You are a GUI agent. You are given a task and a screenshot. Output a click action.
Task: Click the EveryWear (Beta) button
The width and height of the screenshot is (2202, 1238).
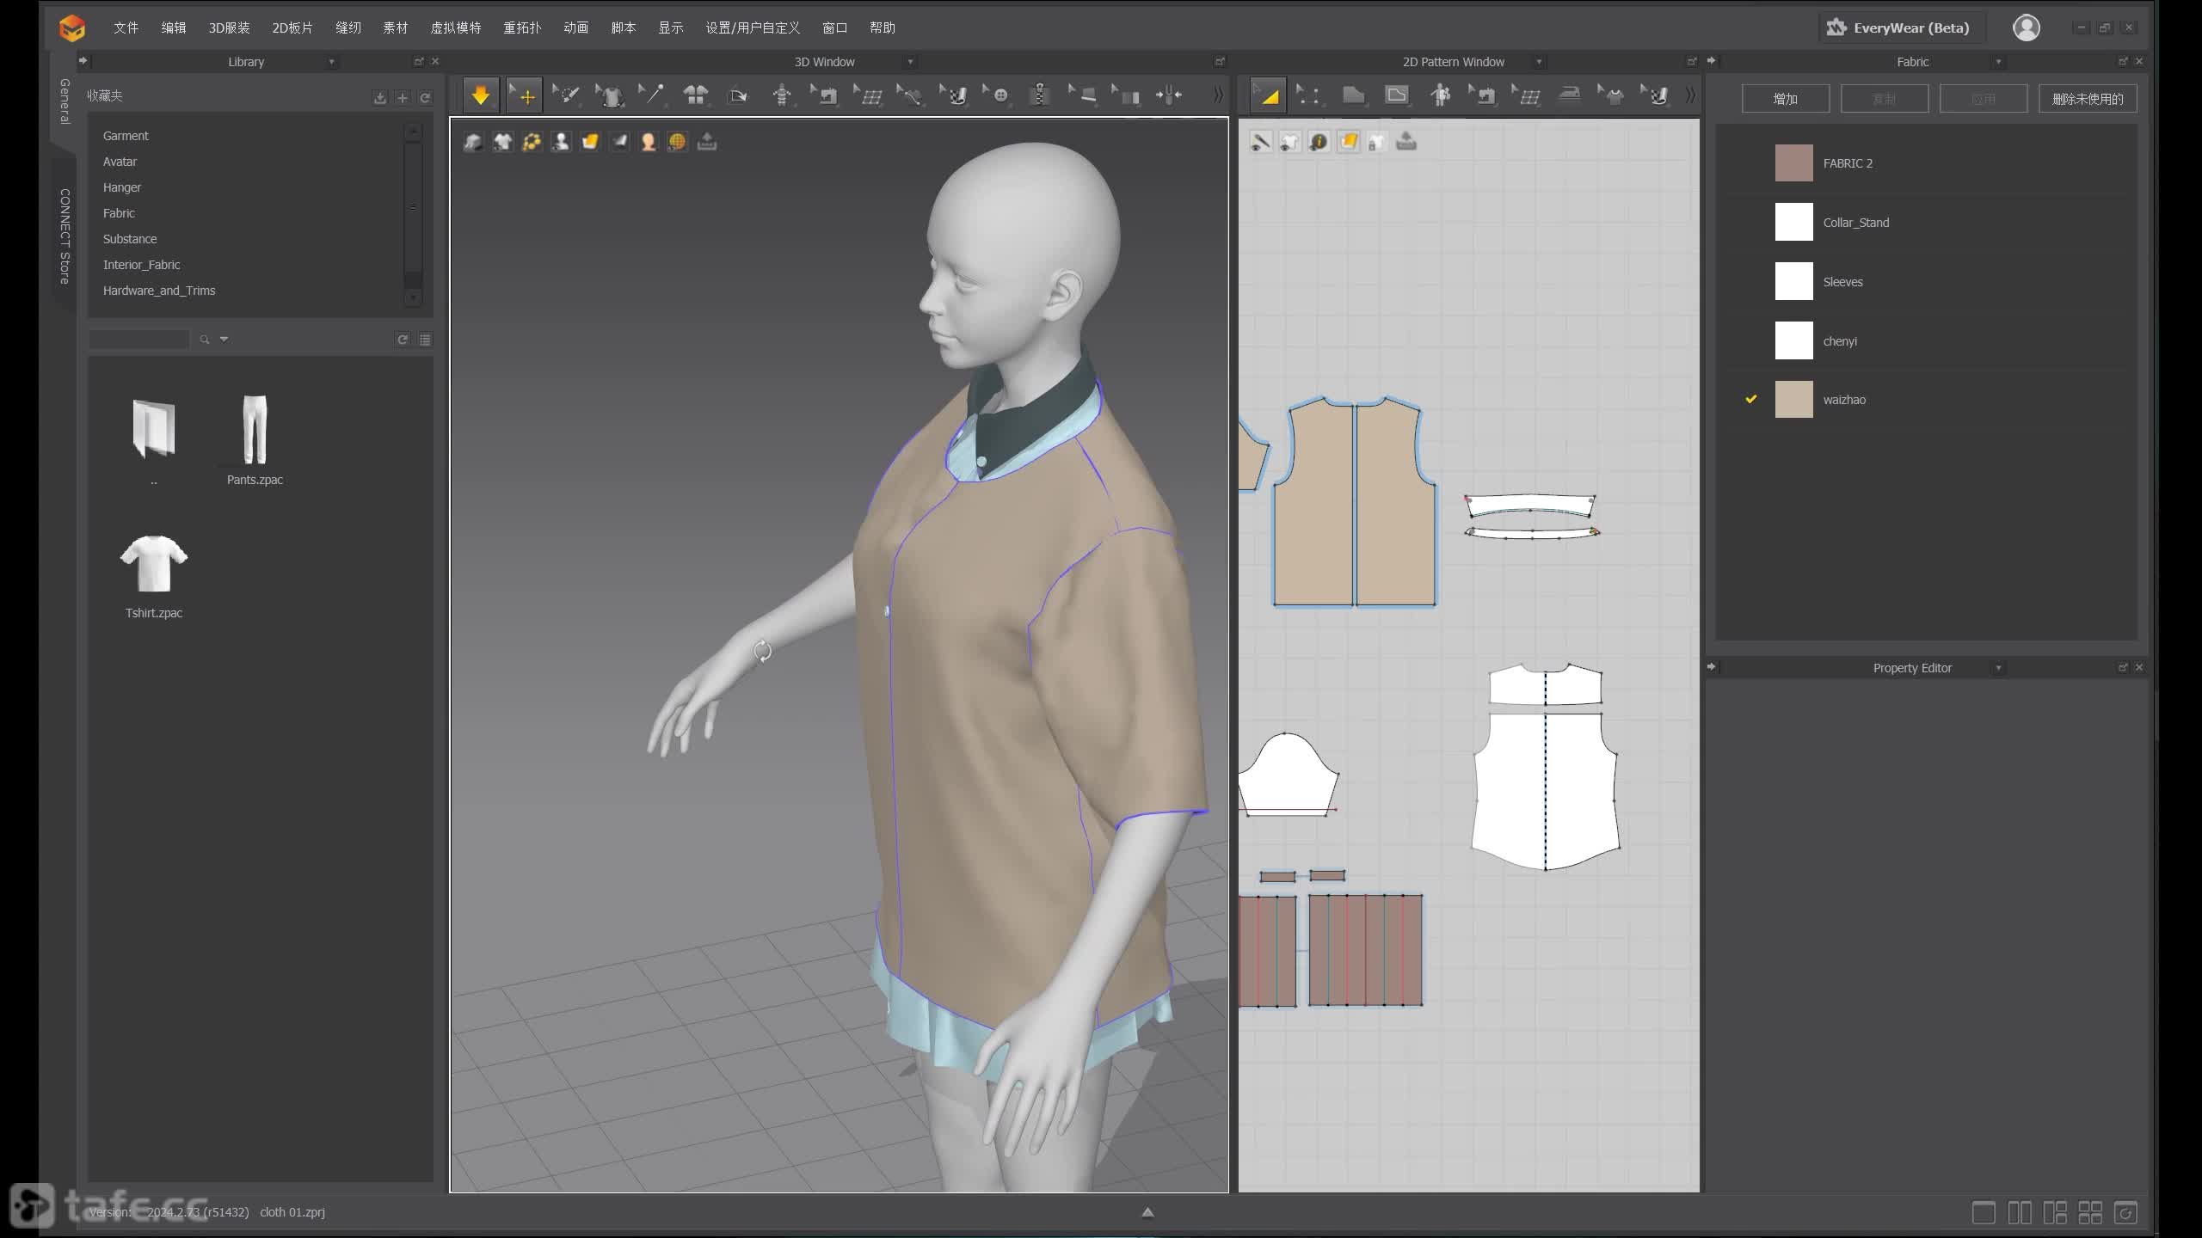(1900, 28)
